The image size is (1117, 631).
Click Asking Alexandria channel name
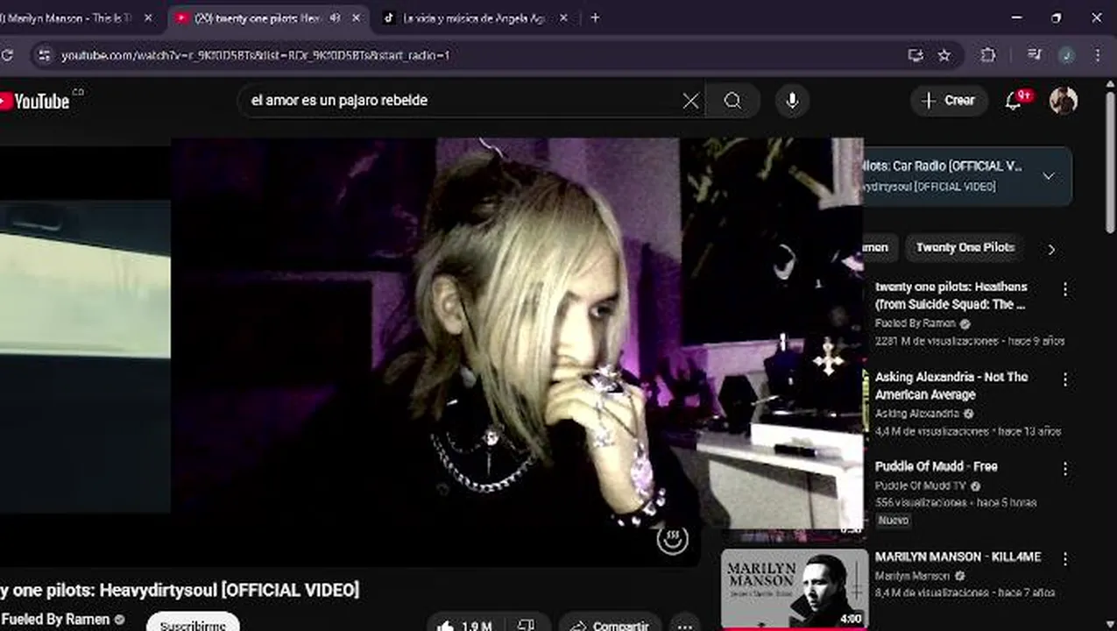point(917,414)
